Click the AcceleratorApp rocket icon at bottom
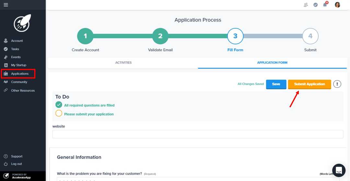Image resolution: width=350 pixels, height=181 pixels. point(6,176)
